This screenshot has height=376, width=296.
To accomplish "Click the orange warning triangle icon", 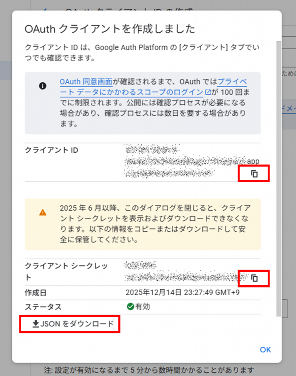I will point(43,213).
